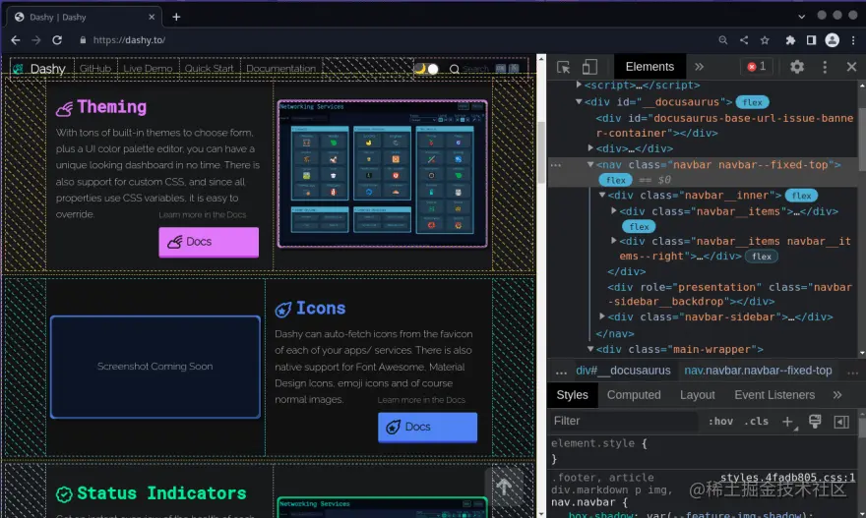Screen dimensions: 866x518
Task: Click the pink Theming Docs button
Action: pyautogui.click(x=209, y=242)
